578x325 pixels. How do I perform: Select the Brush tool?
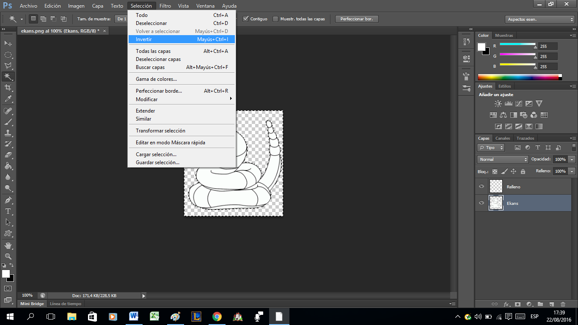(8, 122)
